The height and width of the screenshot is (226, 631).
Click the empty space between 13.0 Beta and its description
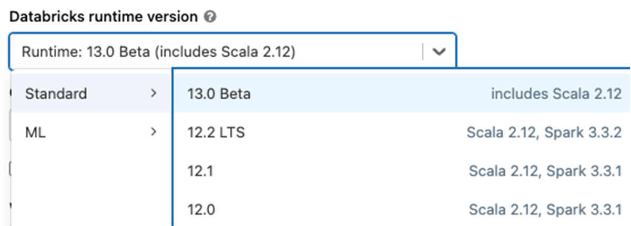[x=368, y=94]
